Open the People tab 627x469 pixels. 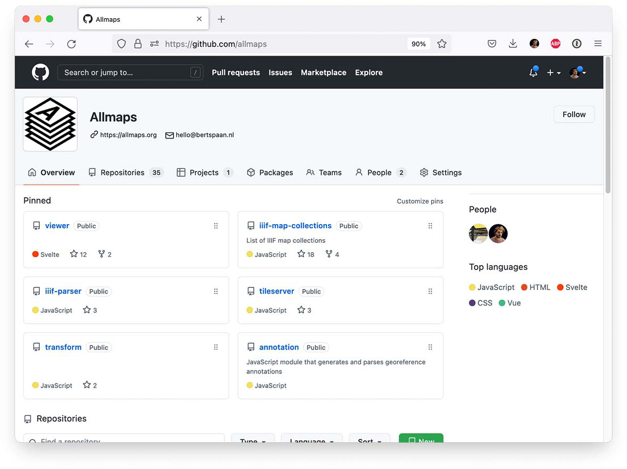coord(380,173)
